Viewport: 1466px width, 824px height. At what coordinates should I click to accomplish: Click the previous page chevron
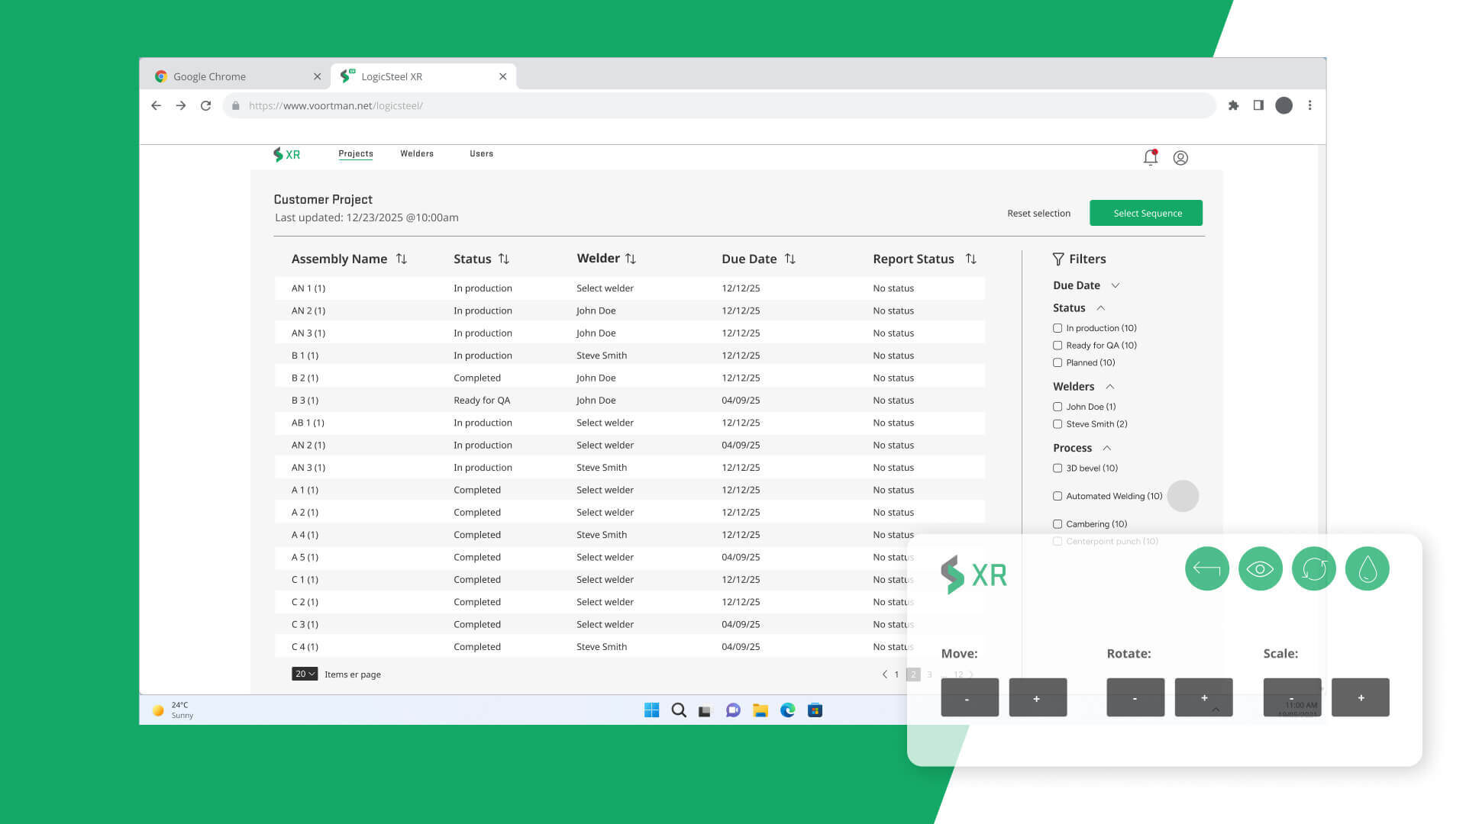(x=884, y=674)
